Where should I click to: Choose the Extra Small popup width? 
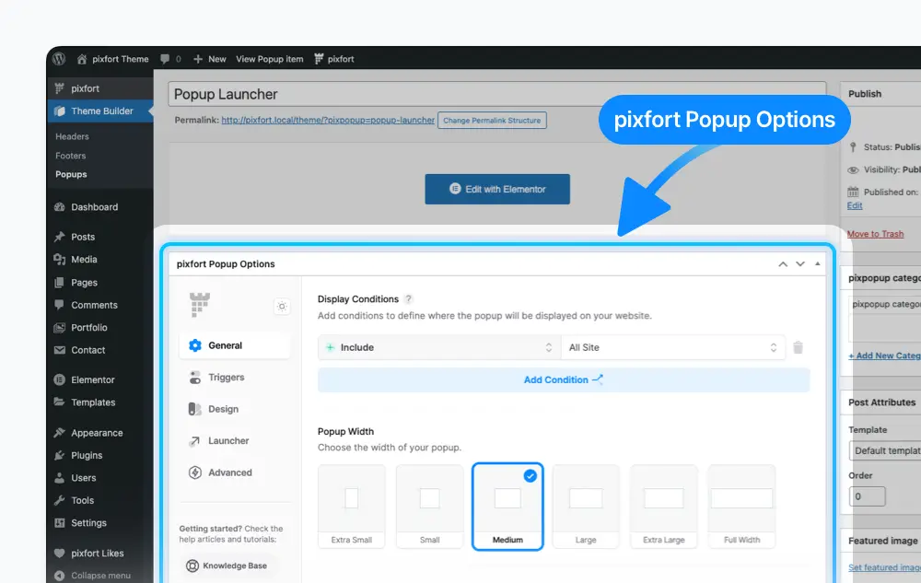point(351,507)
